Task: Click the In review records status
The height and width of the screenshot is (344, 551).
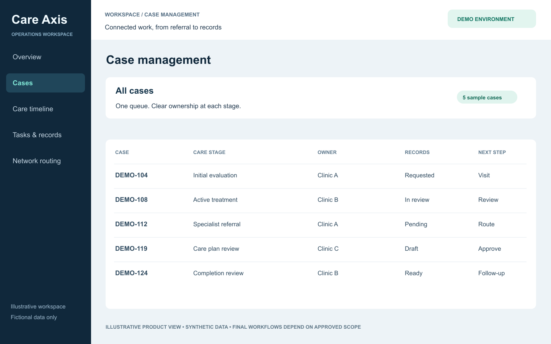Action: click(417, 200)
